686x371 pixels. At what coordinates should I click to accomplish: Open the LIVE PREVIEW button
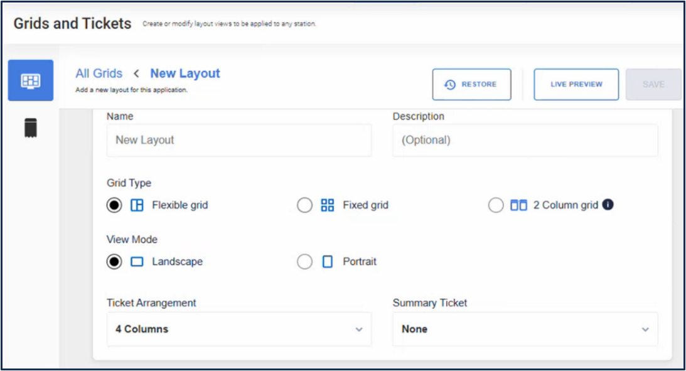[576, 85]
